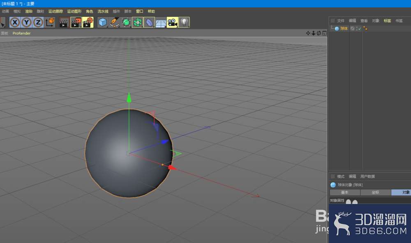Image resolution: width=411 pixels, height=243 pixels.
Task: Select the Phong tag on 球体
Action: (365, 28)
